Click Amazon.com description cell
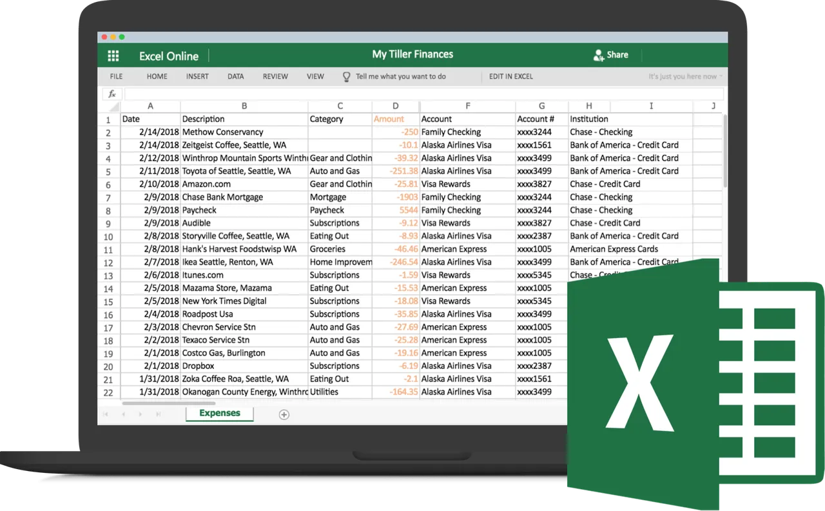 click(244, 184)
